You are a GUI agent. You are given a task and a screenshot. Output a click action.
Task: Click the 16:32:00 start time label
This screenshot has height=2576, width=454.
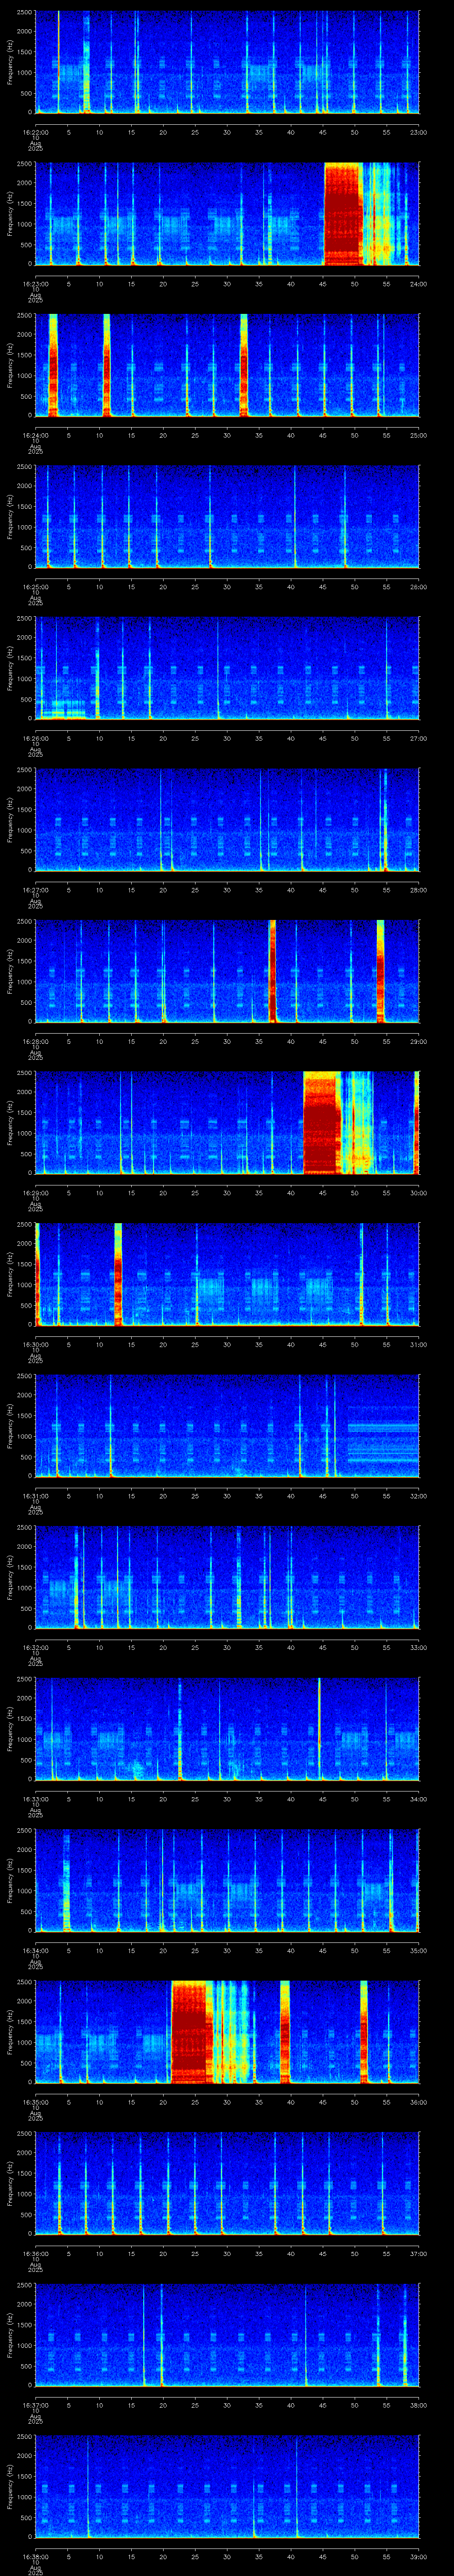coord(36,1647)
